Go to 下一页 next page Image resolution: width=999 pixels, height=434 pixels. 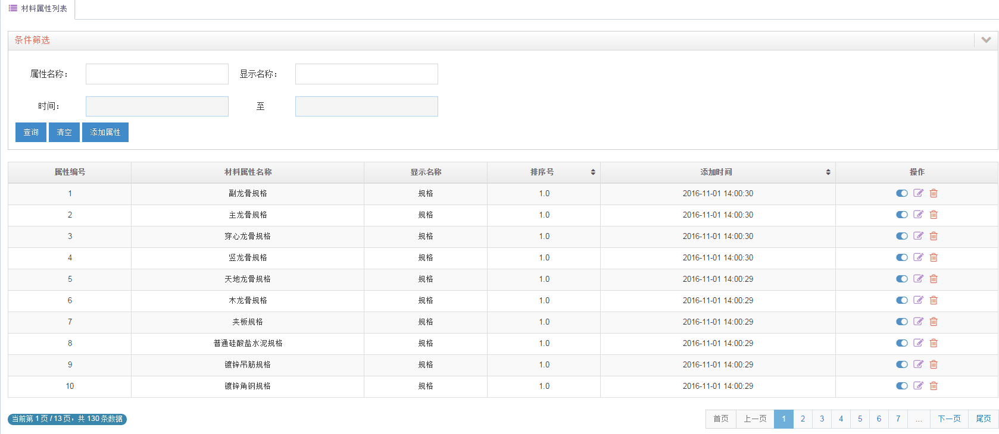(949, 419)
